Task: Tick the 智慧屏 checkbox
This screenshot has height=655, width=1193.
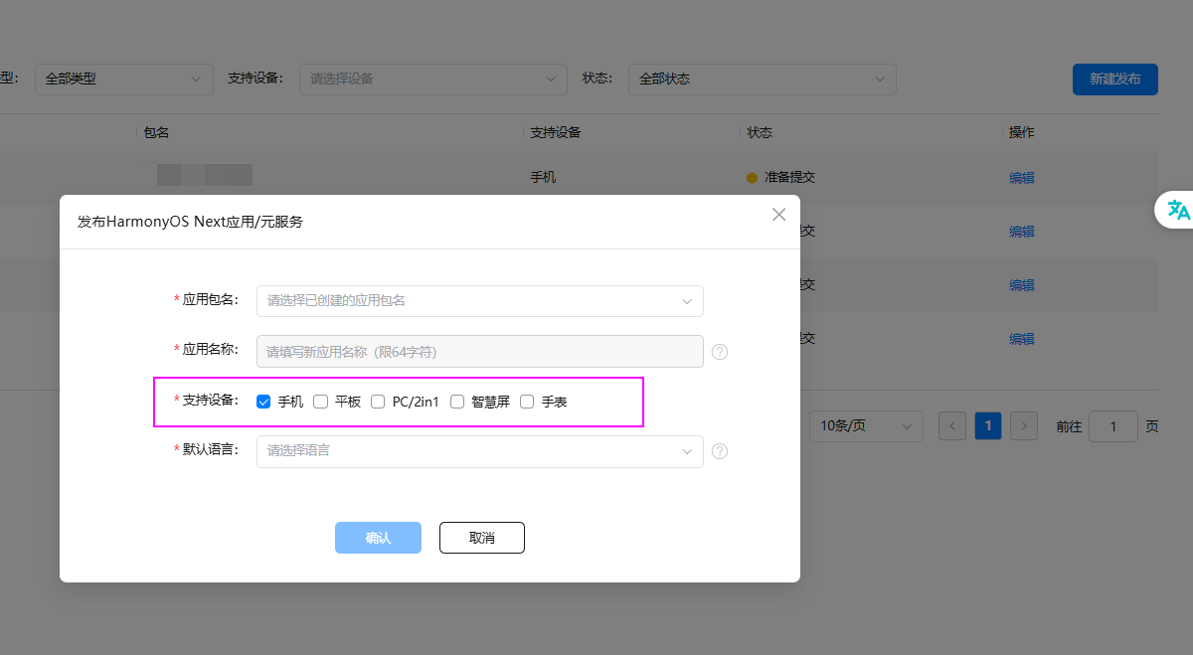Action: pyautogui.click(x=457, y=402)
